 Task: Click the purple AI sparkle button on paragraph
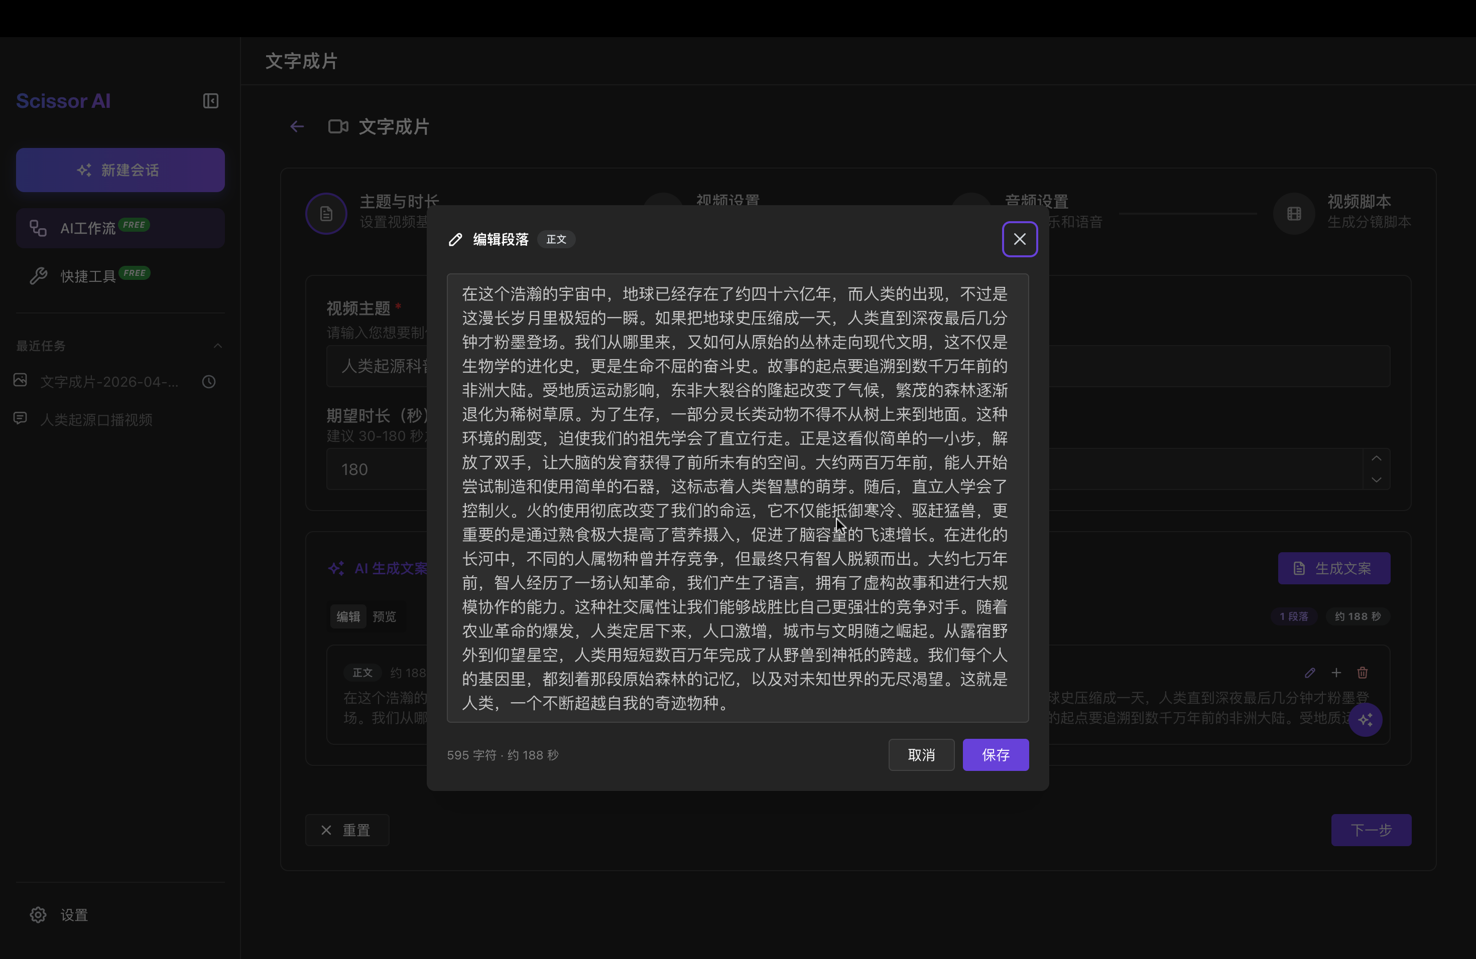tap(1366, 720)
